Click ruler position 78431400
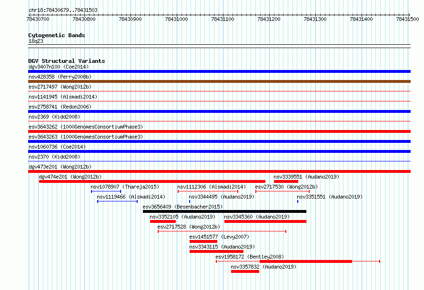The height and width of the screenshot is (290, 424). click(362, 19)
